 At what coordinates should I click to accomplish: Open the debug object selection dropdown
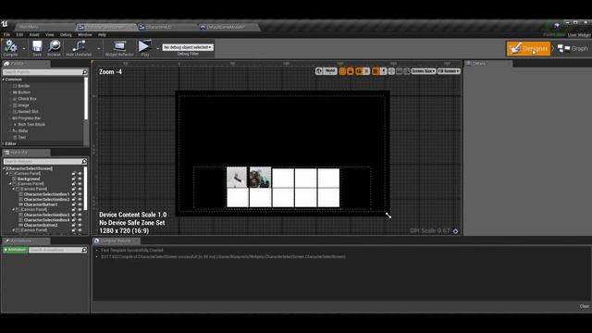coord(188,47)
